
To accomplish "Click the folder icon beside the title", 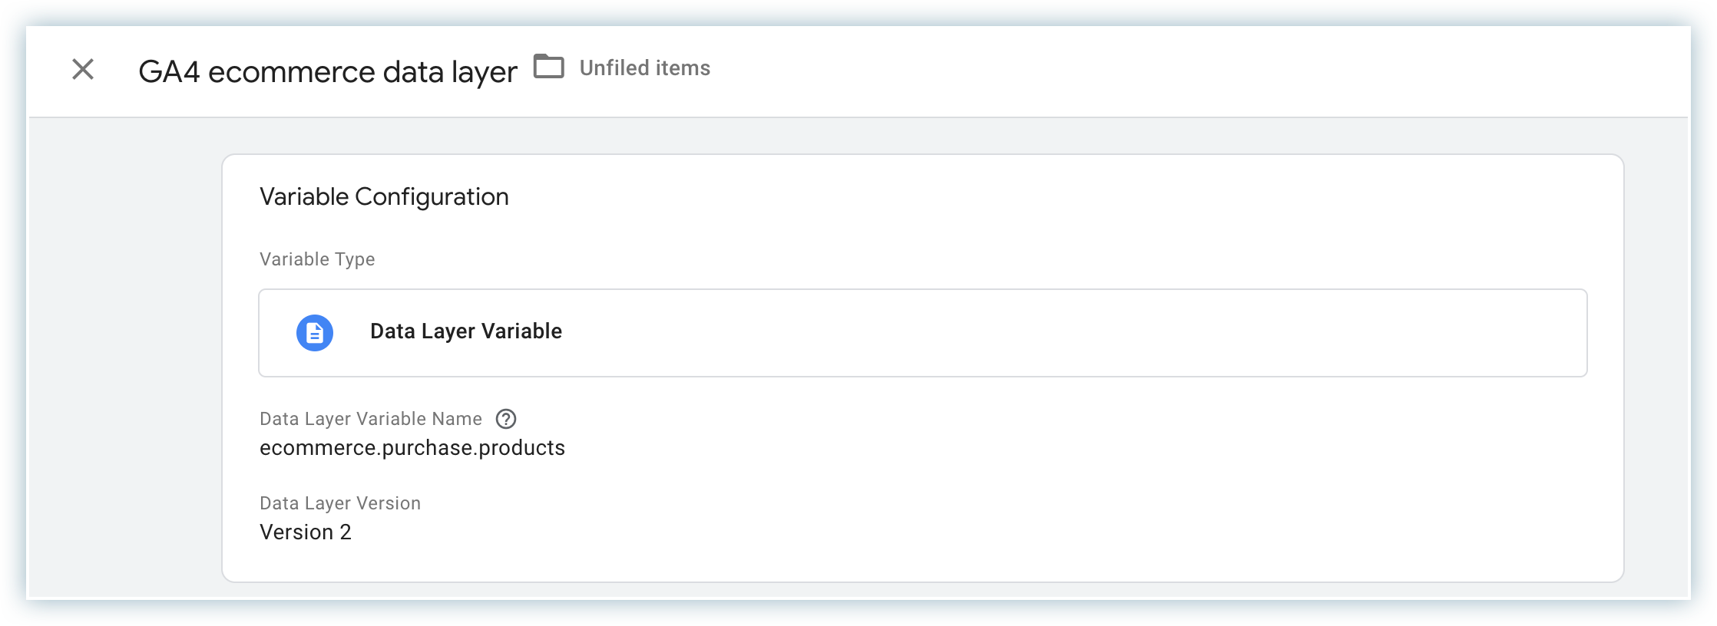I will [x=548, y=67].
